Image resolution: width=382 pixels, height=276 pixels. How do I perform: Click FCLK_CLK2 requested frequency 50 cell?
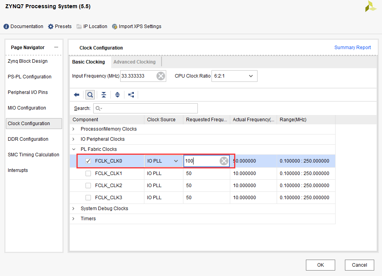coord(206,186)
